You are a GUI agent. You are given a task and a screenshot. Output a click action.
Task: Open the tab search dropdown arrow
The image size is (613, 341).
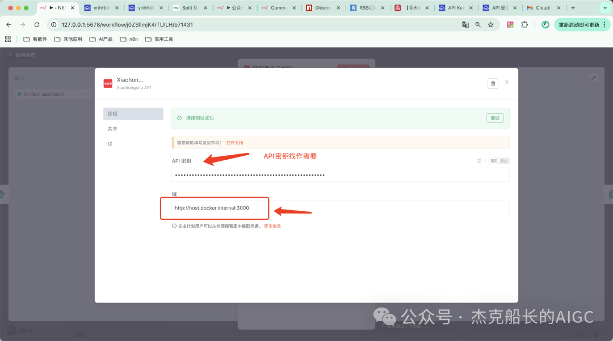[x=605, y=8]
